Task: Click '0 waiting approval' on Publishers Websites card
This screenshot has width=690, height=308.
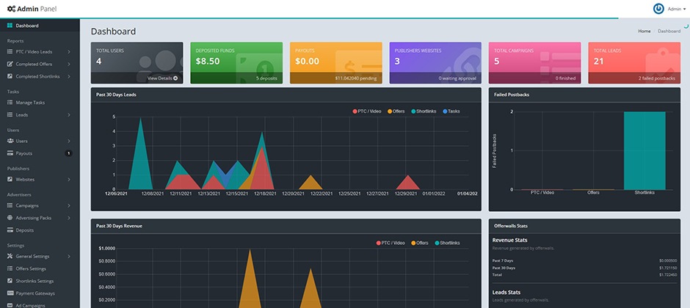Action: coord(457,78)
